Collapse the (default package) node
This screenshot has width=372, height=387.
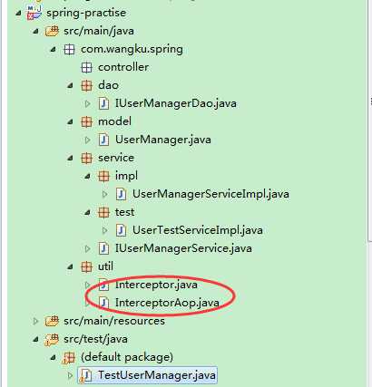[54, 357]
